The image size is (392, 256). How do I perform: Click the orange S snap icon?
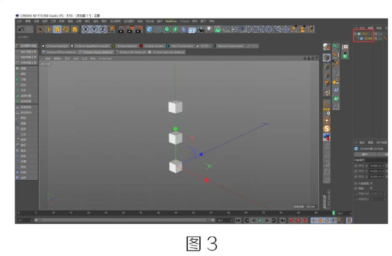[x=326, y=129]
